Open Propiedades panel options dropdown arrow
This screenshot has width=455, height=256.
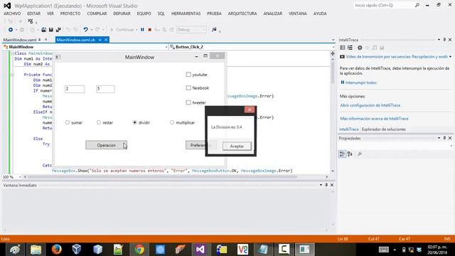click(x=439, y=138)
